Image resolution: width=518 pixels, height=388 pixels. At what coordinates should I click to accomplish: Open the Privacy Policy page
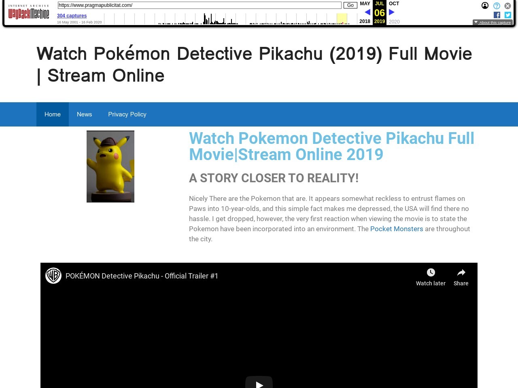click(127, 114)
